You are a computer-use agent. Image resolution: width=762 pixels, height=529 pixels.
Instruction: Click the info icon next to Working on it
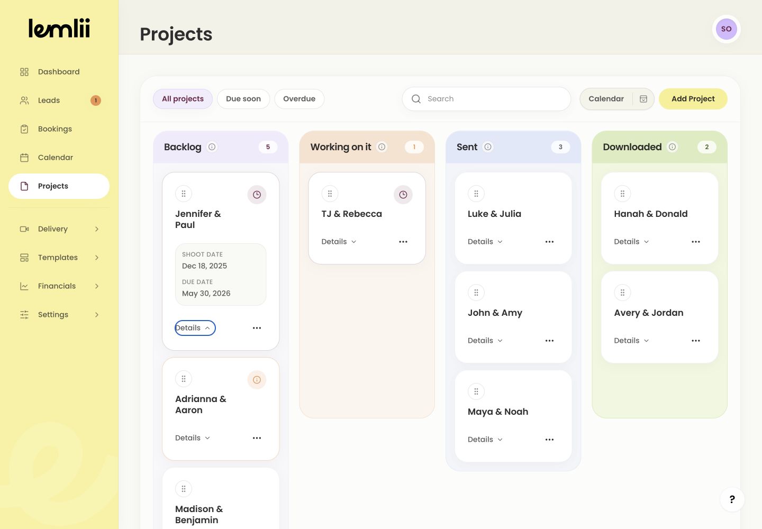[382, 147]
